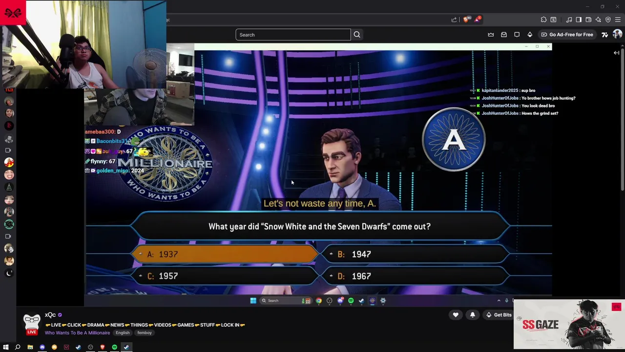Open Twitch whispers chat icon
Screen dimensions: 625x352
click(517, 35)
